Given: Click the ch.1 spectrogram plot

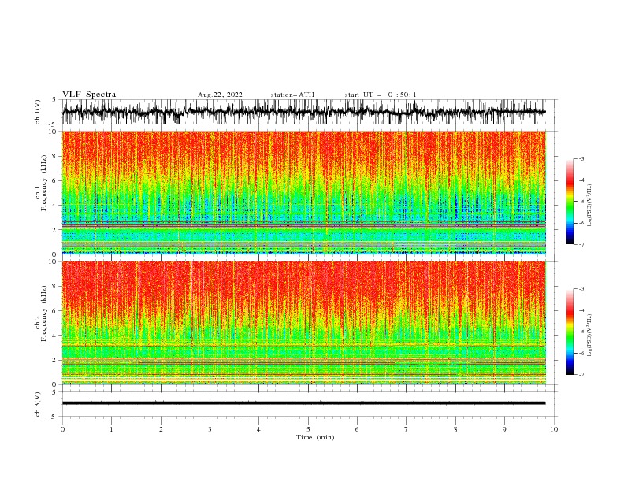Looking at the screenshot, I should point(304,192).
